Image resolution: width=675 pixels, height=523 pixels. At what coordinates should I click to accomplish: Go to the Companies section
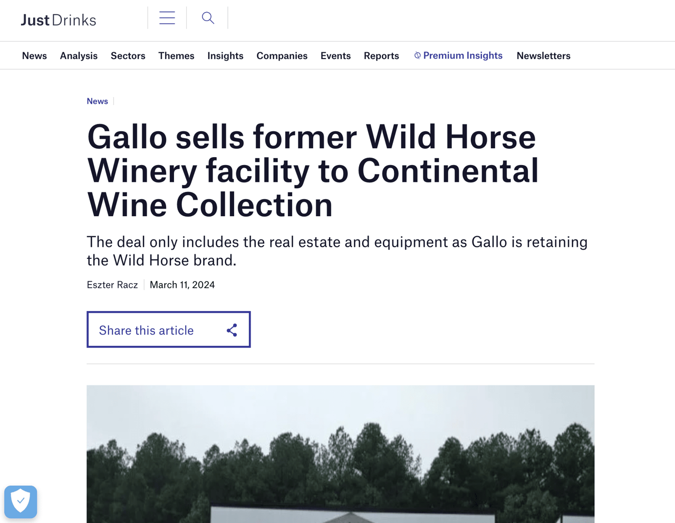point(282,55)
